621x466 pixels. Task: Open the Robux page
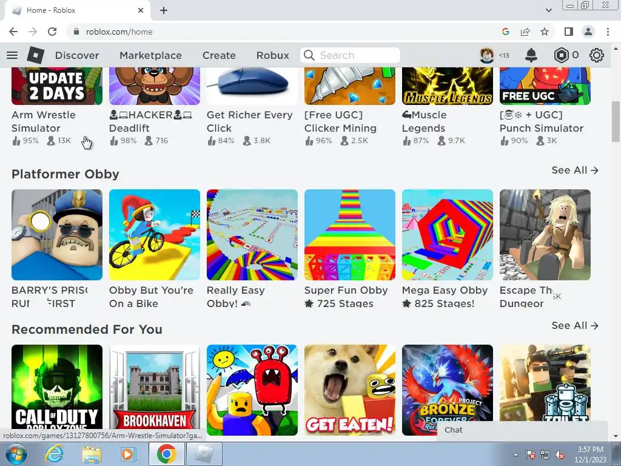[x=272, y=55]
